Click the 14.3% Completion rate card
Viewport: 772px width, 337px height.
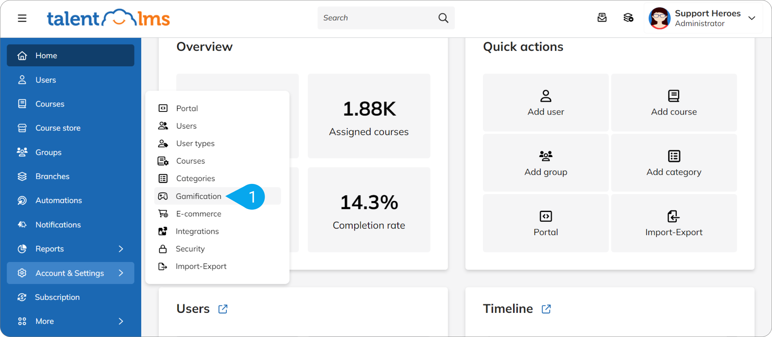(x=369, y=210)
